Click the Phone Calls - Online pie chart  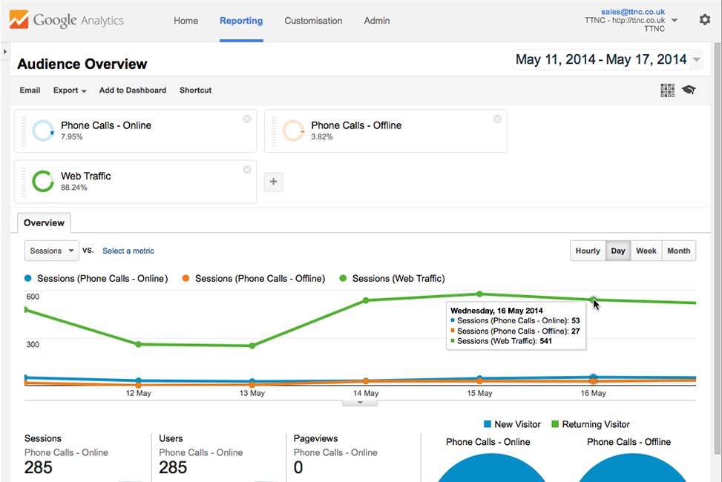[x=491, y=468]
